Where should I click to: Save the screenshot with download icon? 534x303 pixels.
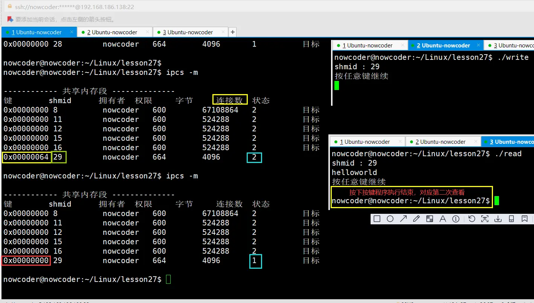tap(498, 219)
